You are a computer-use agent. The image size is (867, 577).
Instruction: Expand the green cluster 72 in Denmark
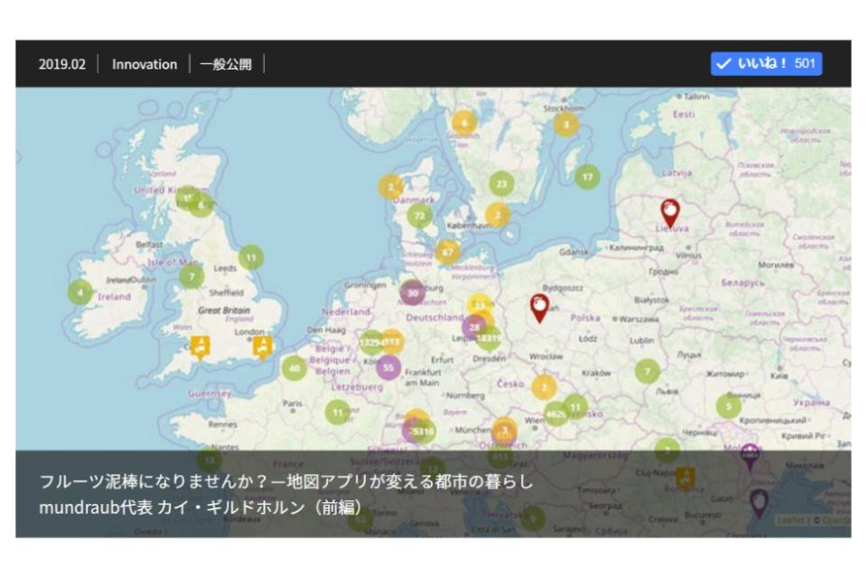click(419, 216)
